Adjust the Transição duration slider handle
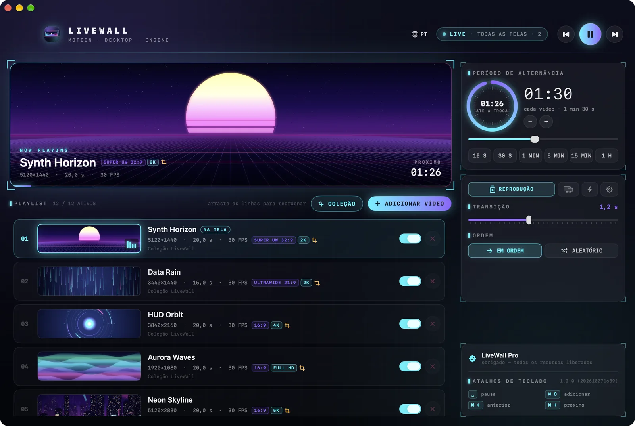 [529, 220]
